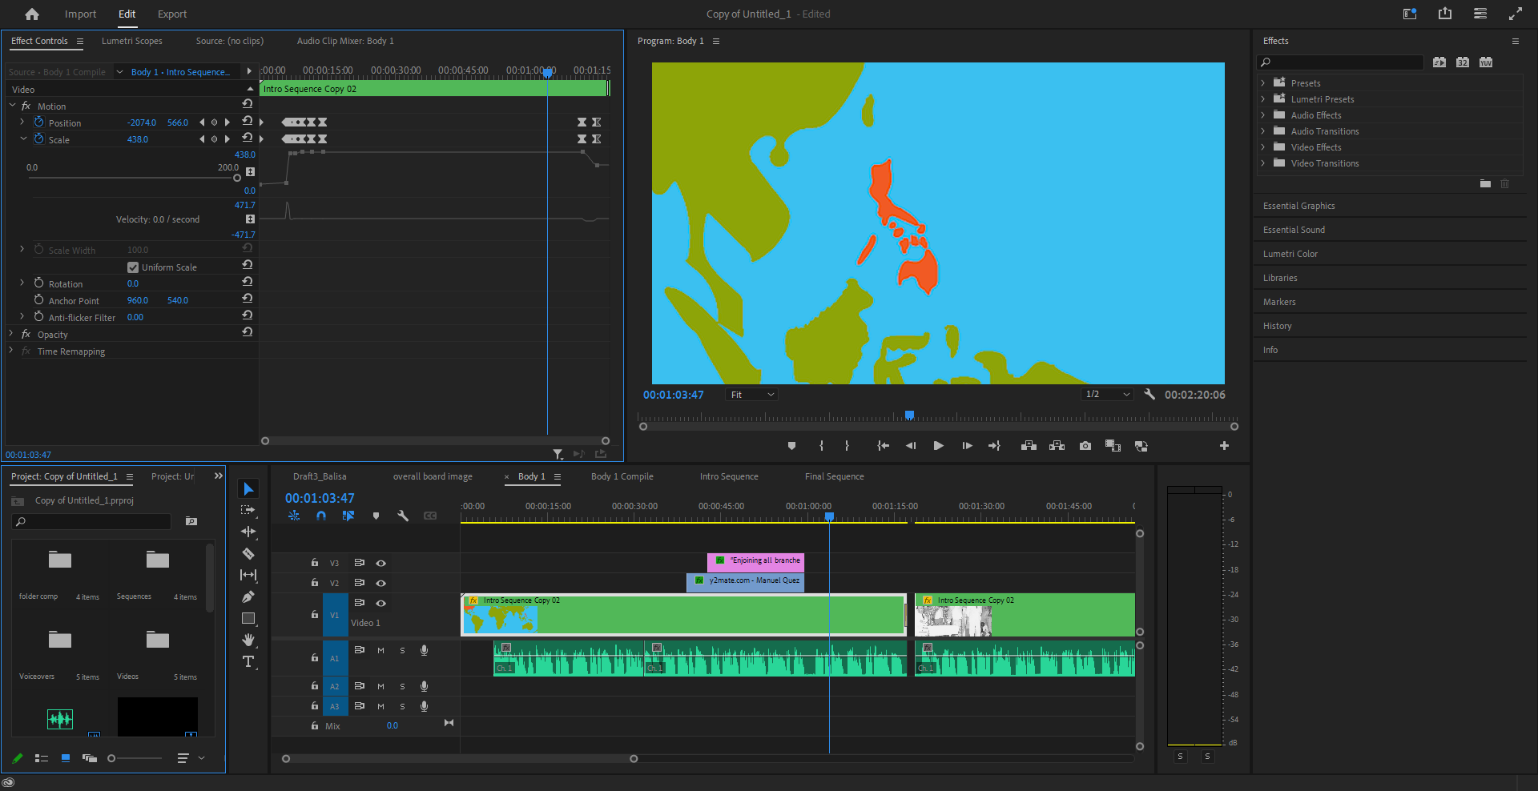Select the Type tool
Image resolution: width=1538 pixels, height=791 pixels.
(248, 661)
